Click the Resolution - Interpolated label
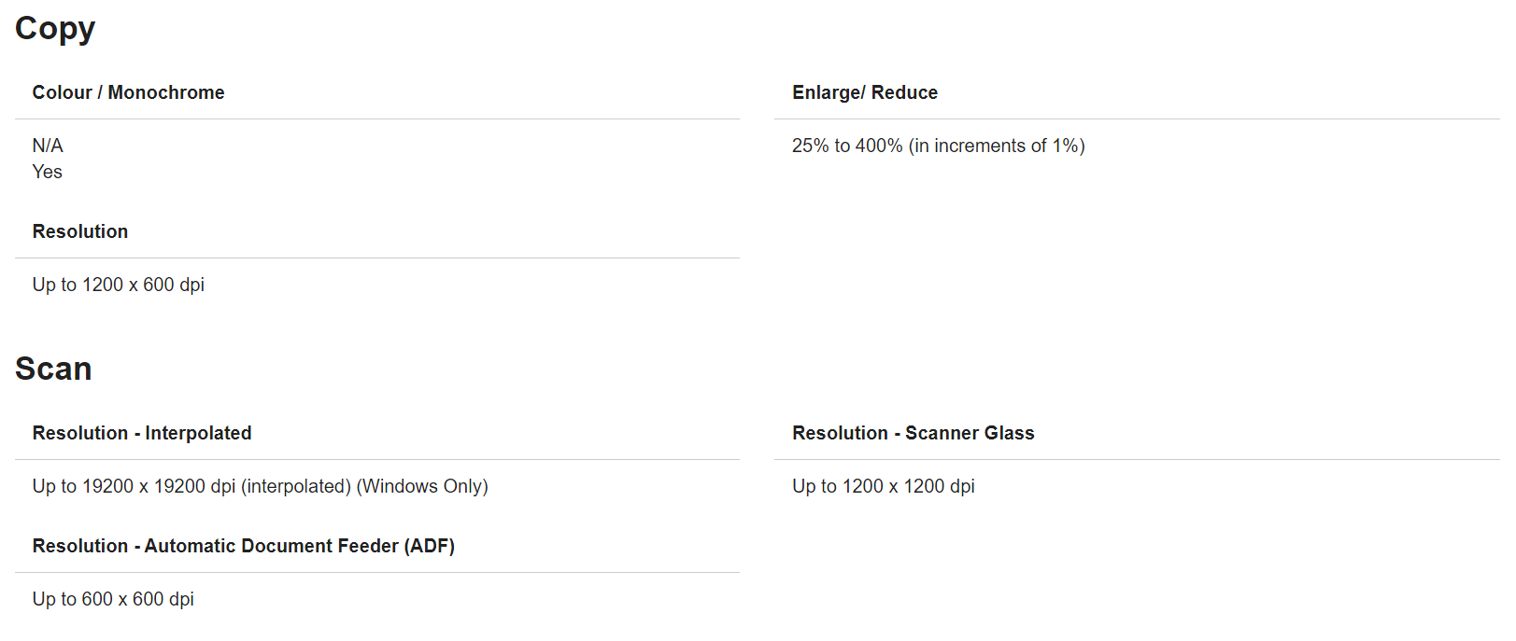This screenshot has width=1516, height=641. [x=142, y=433]
